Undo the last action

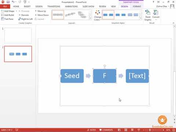13,2
